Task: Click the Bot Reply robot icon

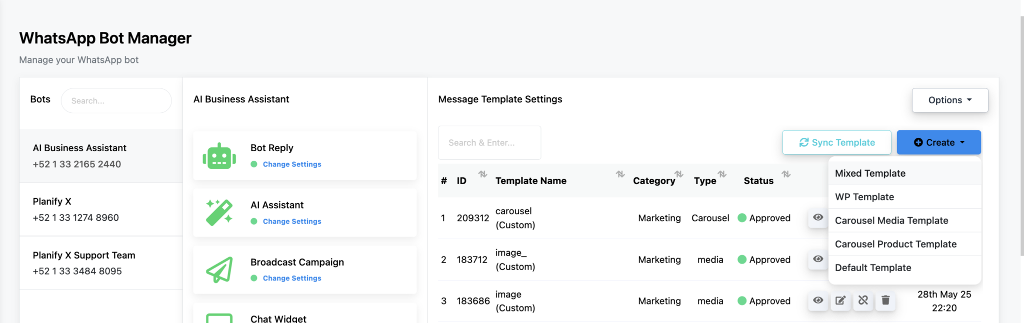Action: 219,156
